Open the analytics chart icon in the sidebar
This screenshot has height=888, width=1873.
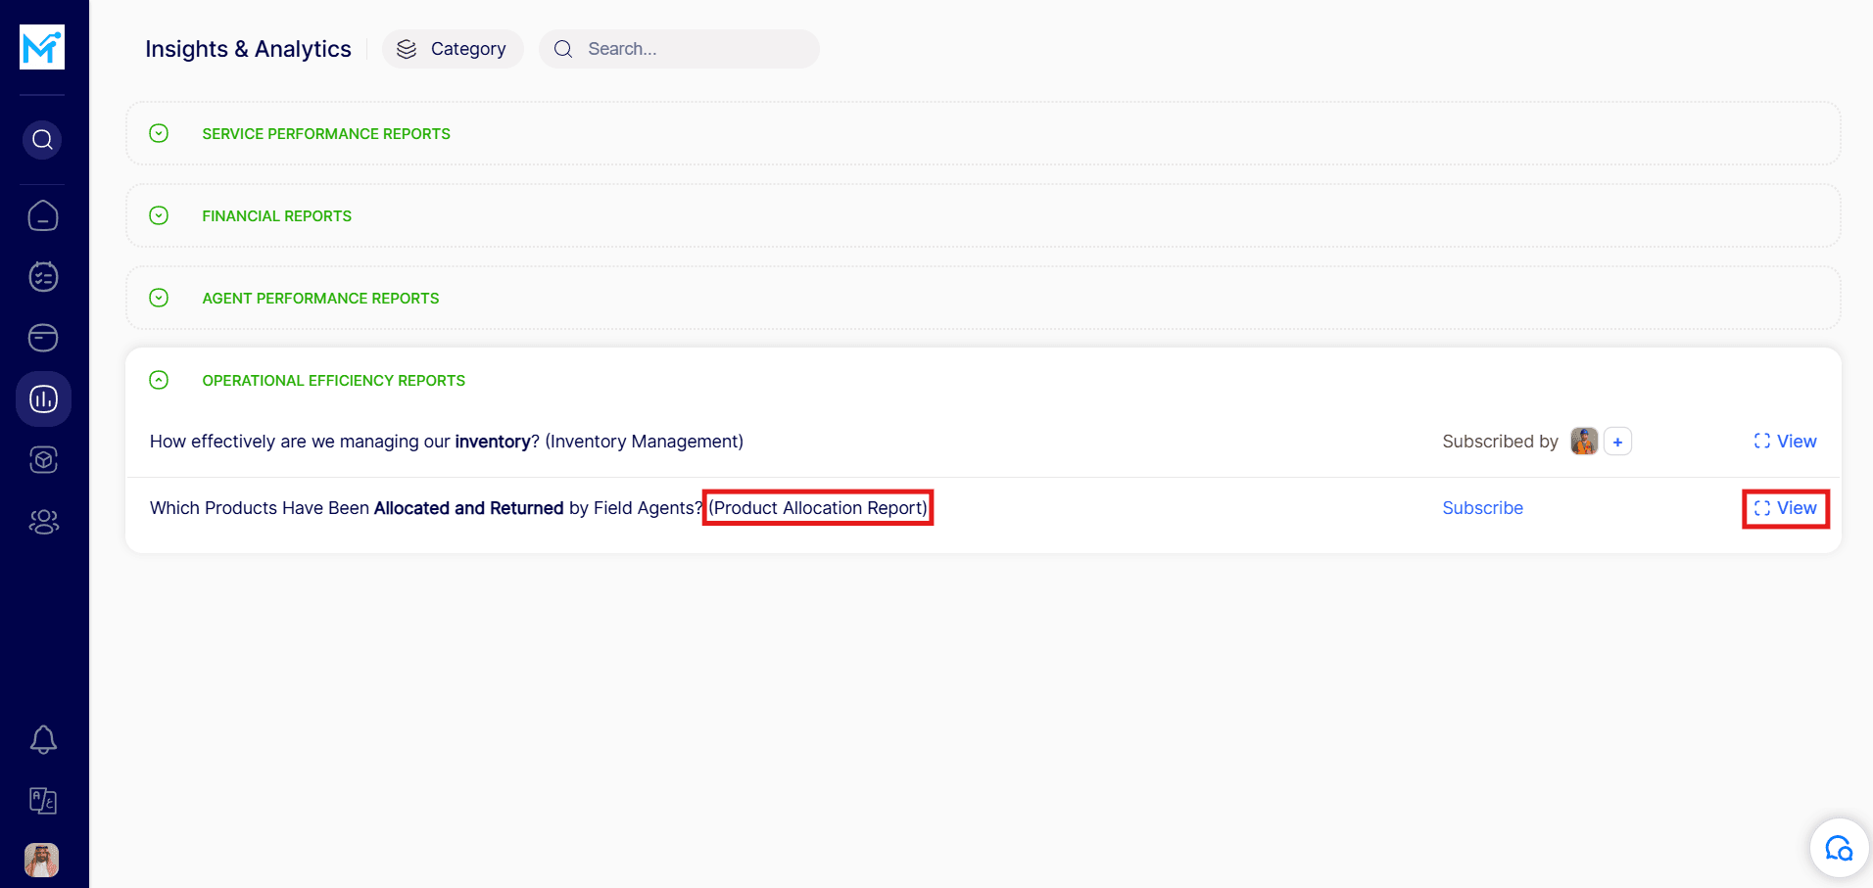point(43,399)
